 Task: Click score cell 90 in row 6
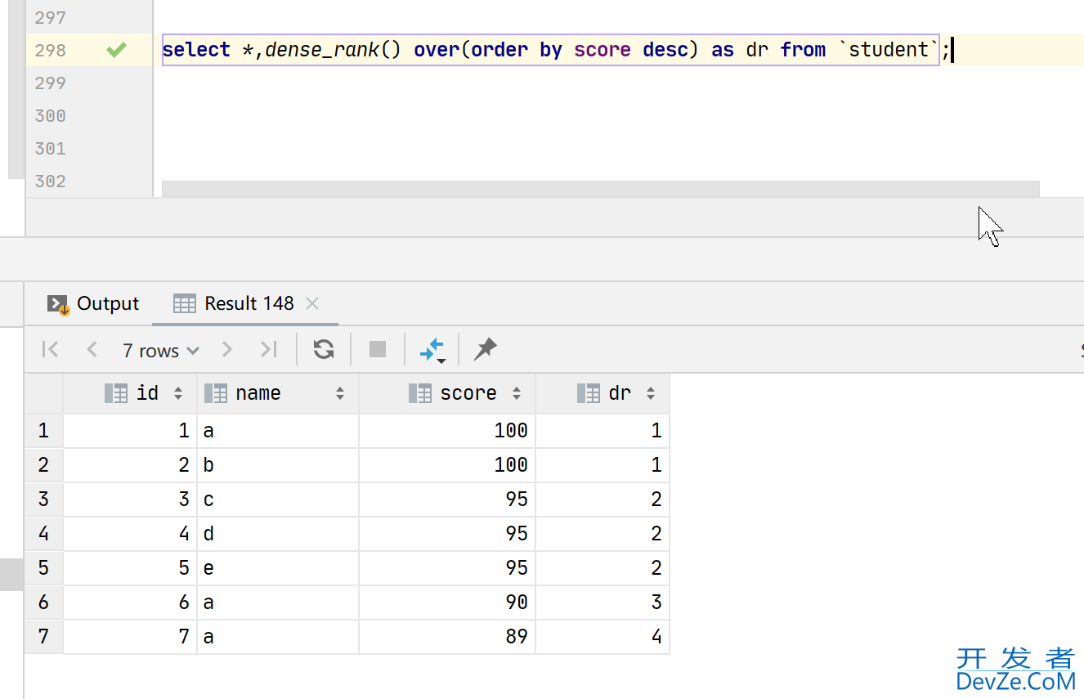click(447, 603)
